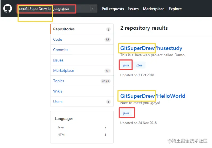The width and height of the screenshot is (212, 148).
Task: Click the j2ee topic tag
Action: 139,65
